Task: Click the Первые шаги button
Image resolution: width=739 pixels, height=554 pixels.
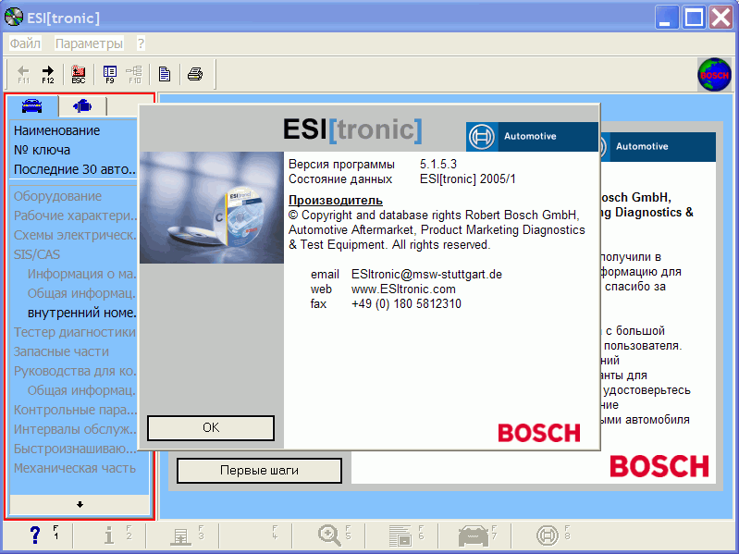Action: [x=259, y=471]
